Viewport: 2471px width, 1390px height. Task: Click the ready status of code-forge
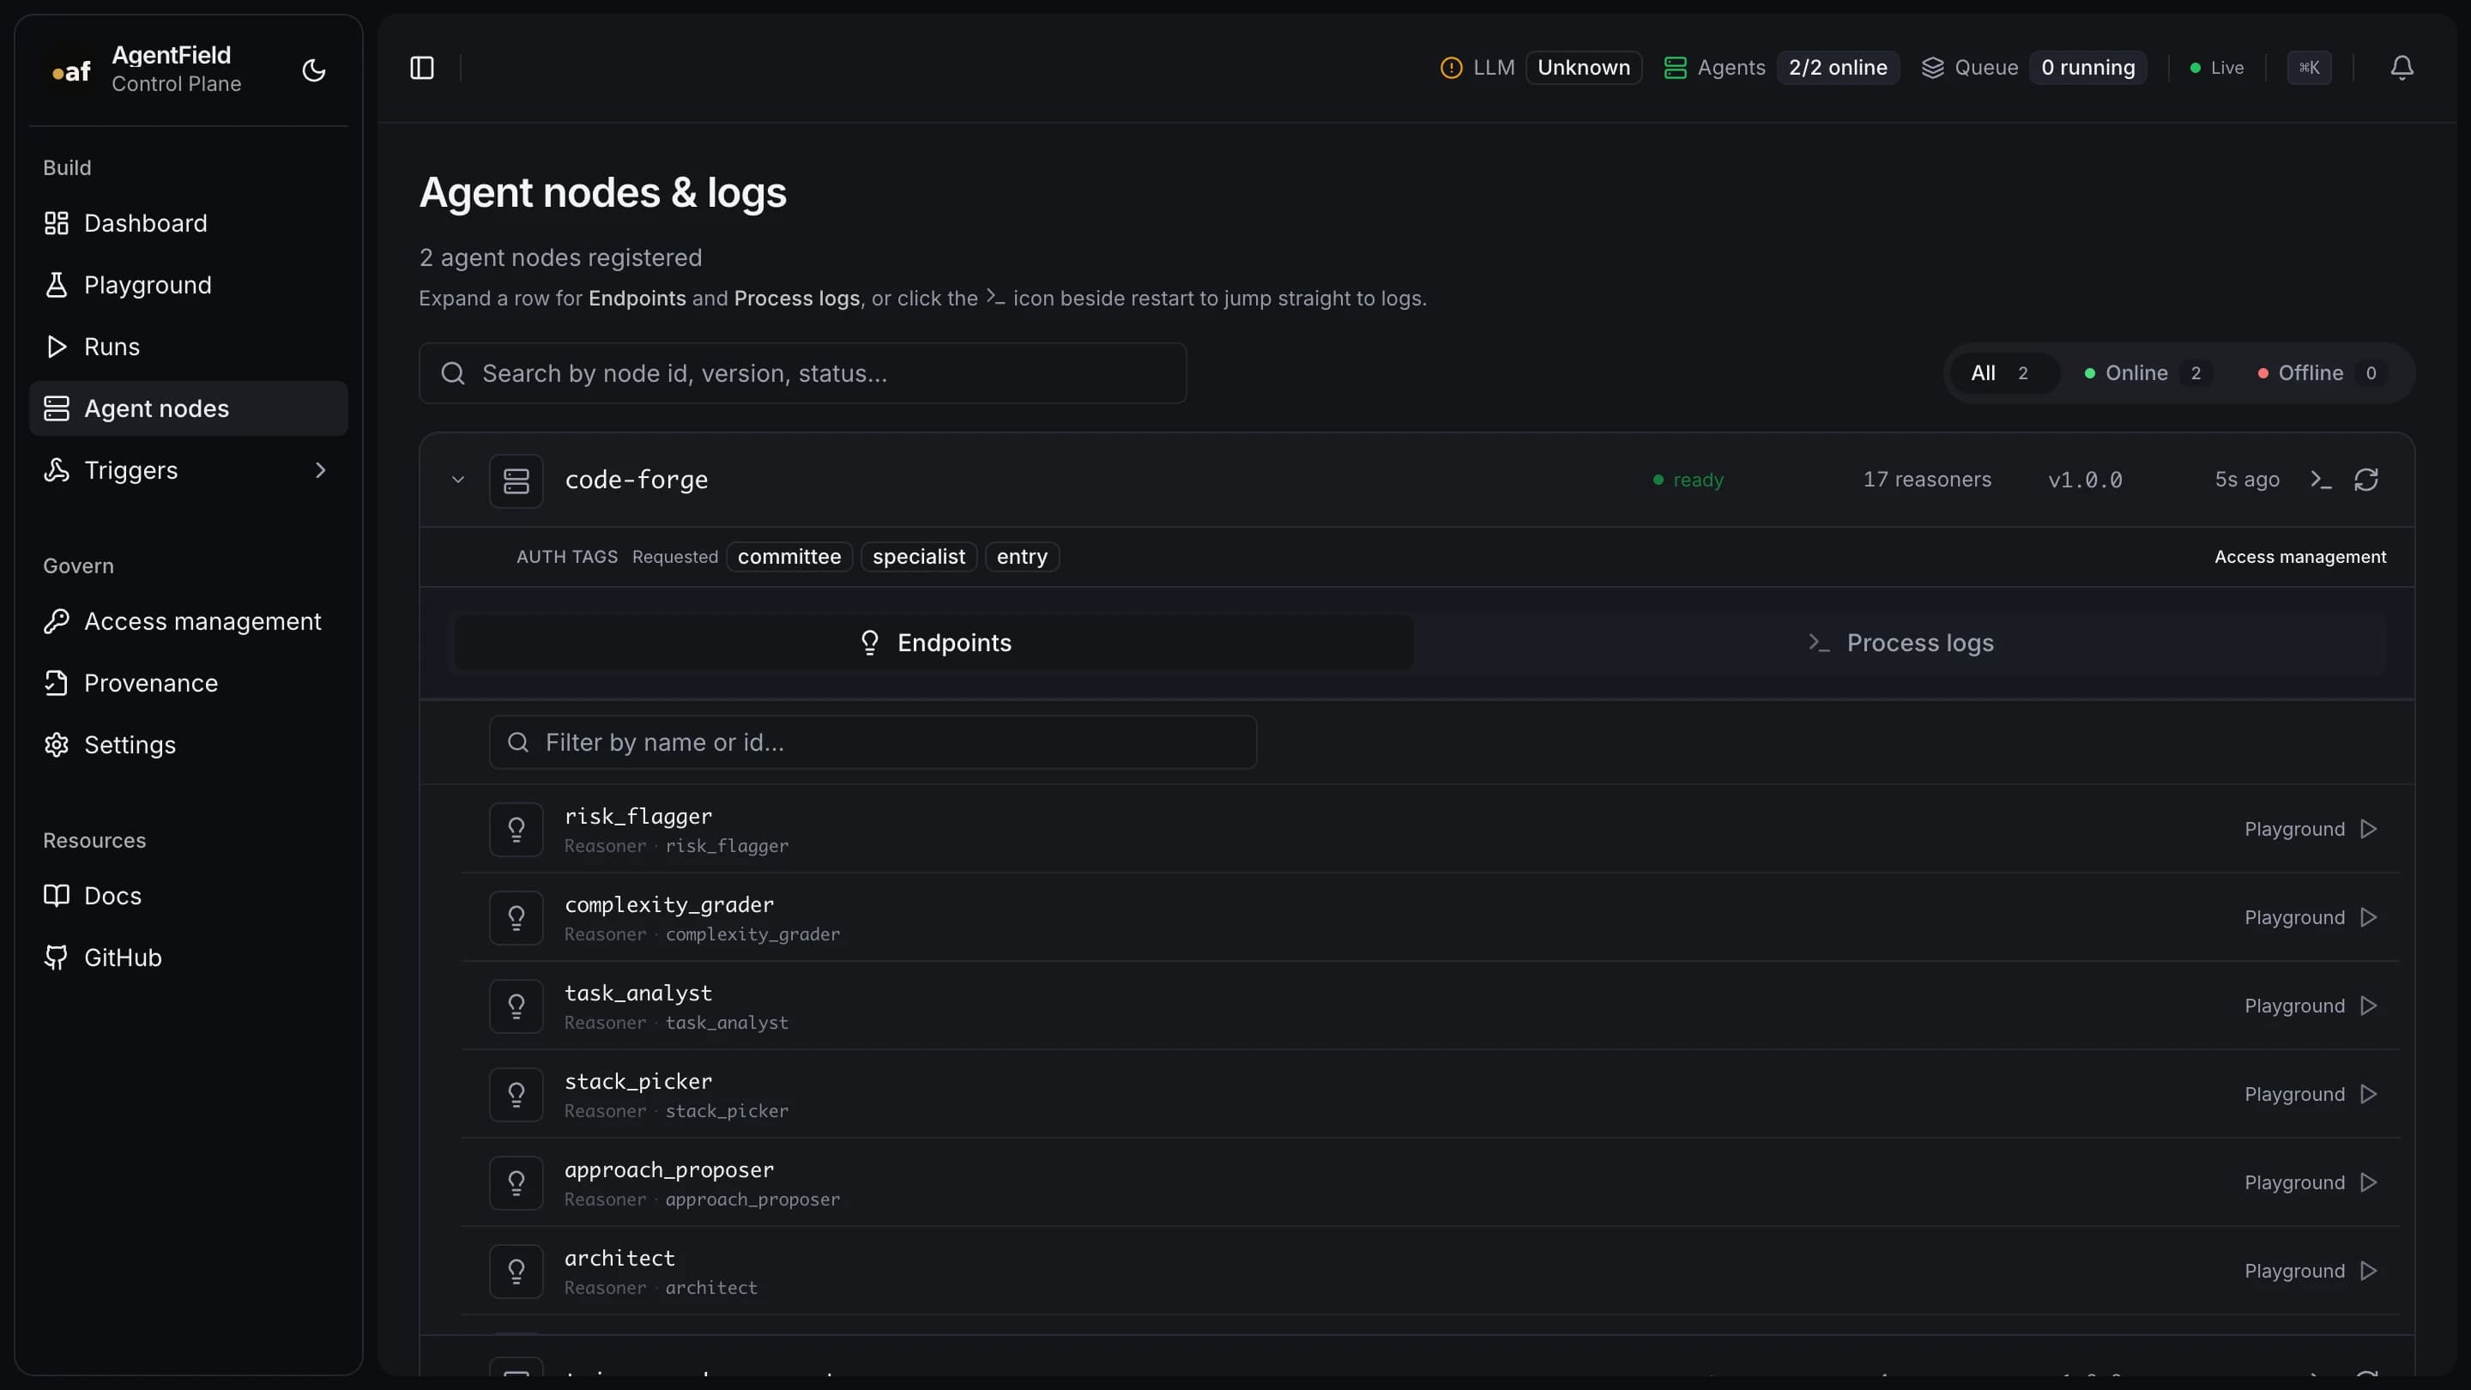[1689, 480]
